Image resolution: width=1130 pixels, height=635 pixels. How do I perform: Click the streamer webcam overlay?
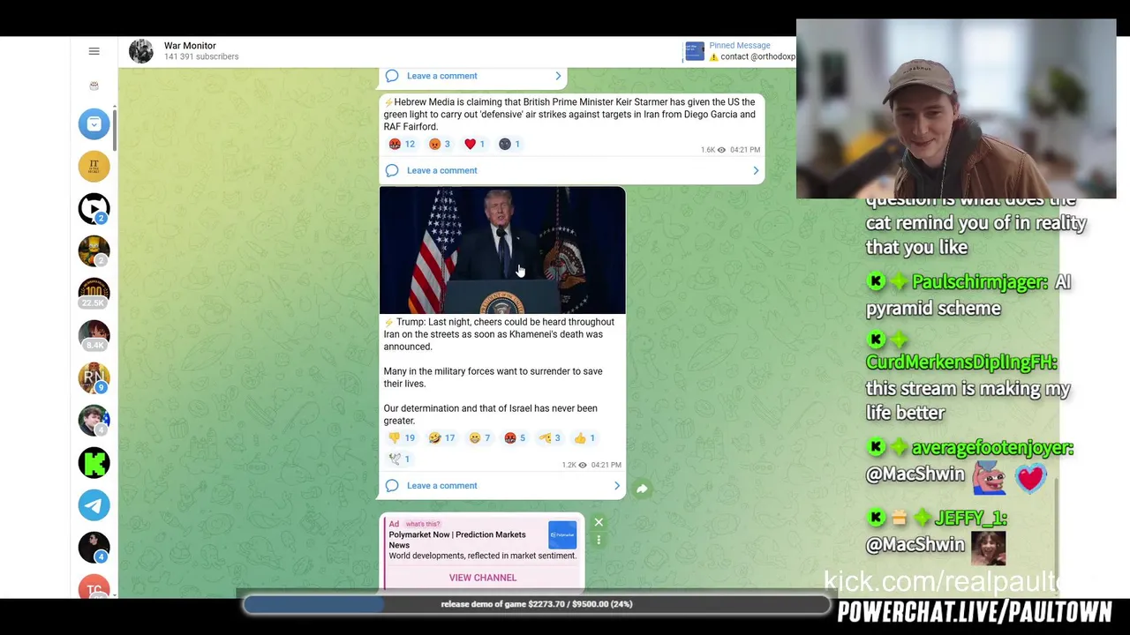tap(956, 109)
